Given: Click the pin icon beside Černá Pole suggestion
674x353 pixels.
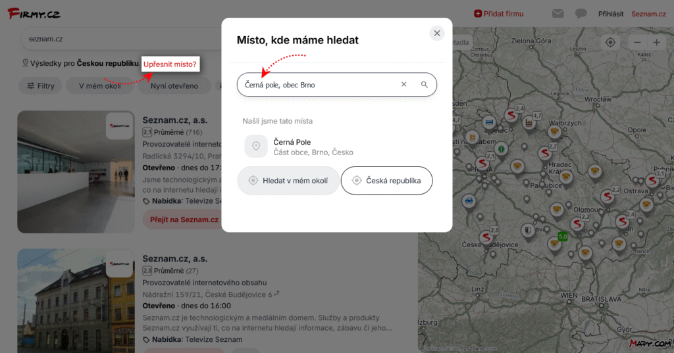Looking at the screenshot, I should [x=256, y=147].
